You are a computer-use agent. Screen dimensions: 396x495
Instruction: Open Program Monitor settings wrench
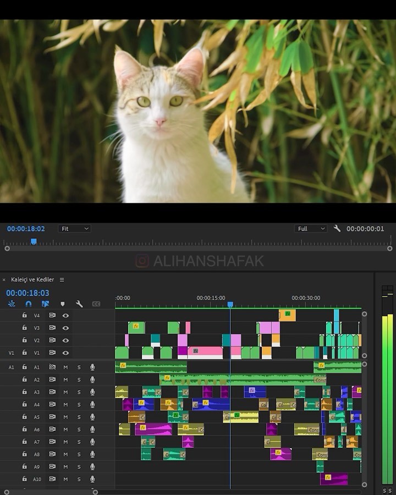click(337, 228)
